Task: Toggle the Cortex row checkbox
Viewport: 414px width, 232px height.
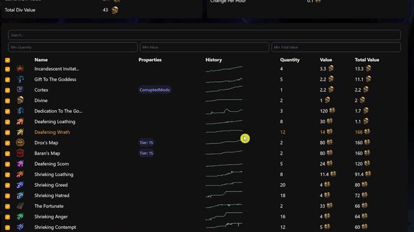Action: (7, 90)
